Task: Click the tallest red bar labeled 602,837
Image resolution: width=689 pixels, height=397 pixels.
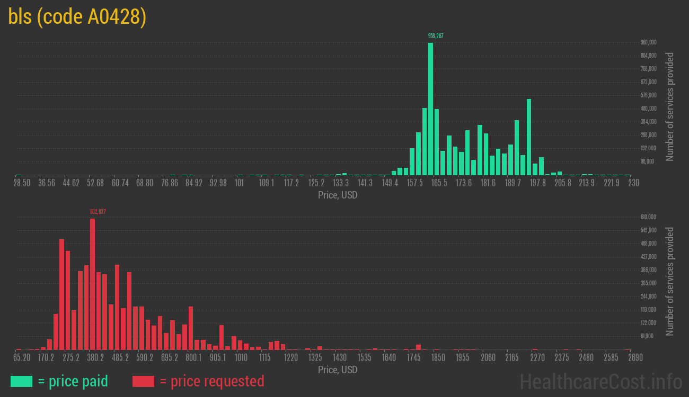Action: coord(92,284)
